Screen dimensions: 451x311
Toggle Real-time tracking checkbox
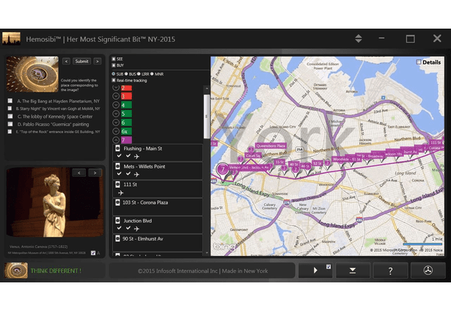(x=114, y=80)
